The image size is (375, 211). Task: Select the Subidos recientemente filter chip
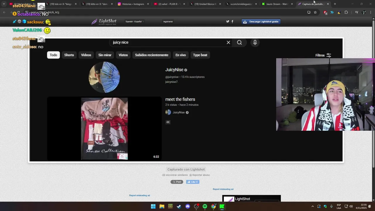tap(151, 55)
